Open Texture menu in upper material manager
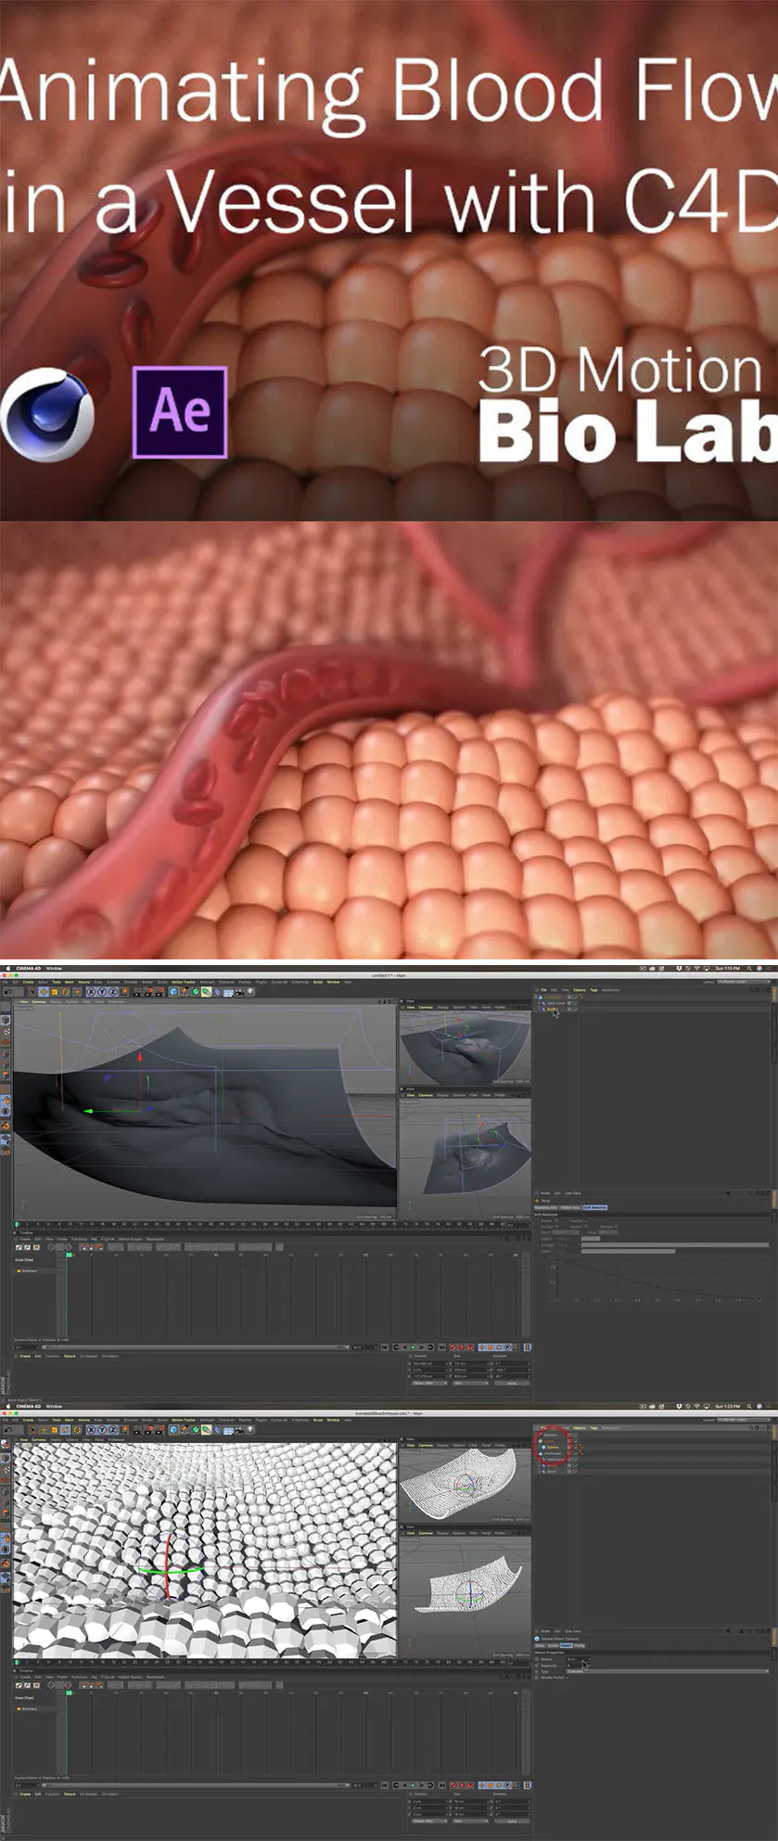The width and height of the screenshot is (778, 1841). (70, 1356)
